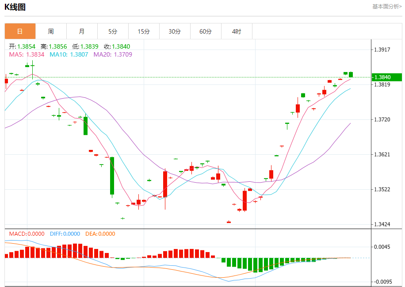Click the 1.3917 price axis label

[x=382, y=50]
